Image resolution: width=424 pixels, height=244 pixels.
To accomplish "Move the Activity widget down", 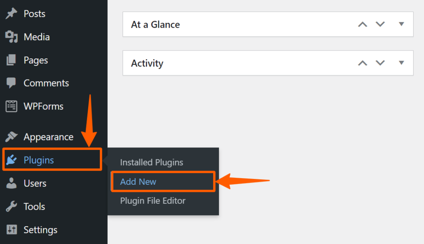I will [x=380, y=63].
